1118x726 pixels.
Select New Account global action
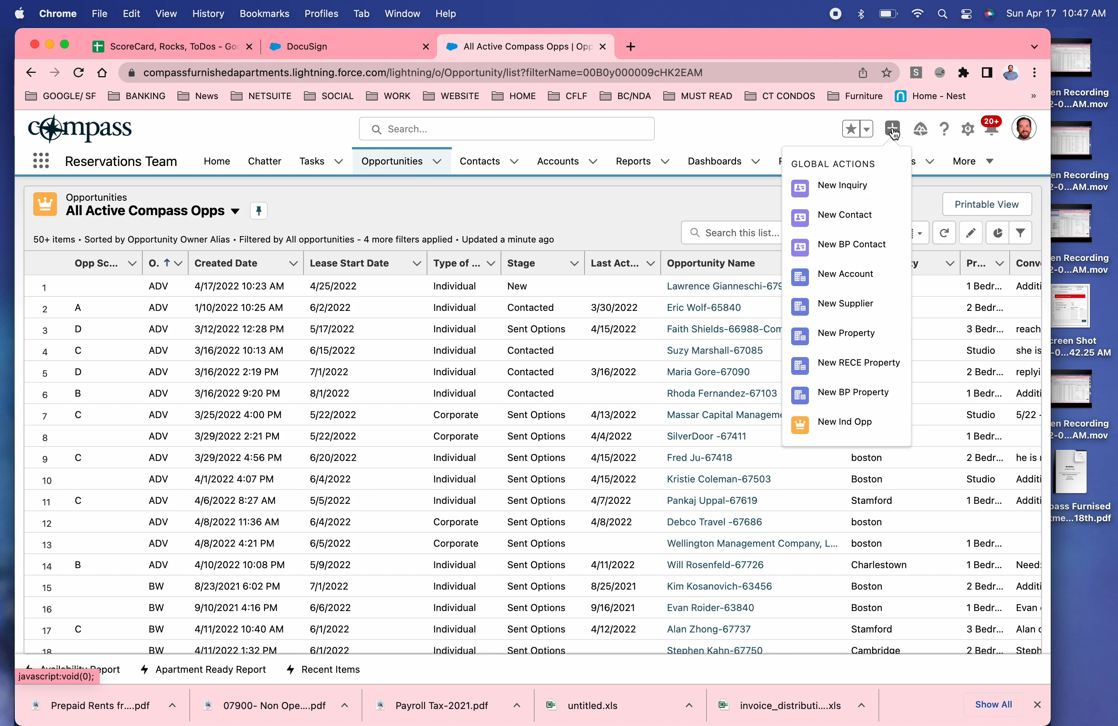(845, 274)
